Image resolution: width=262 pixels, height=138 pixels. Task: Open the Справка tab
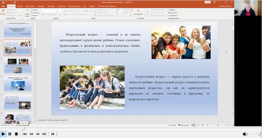pyautogui.click(x=92, y=6)
